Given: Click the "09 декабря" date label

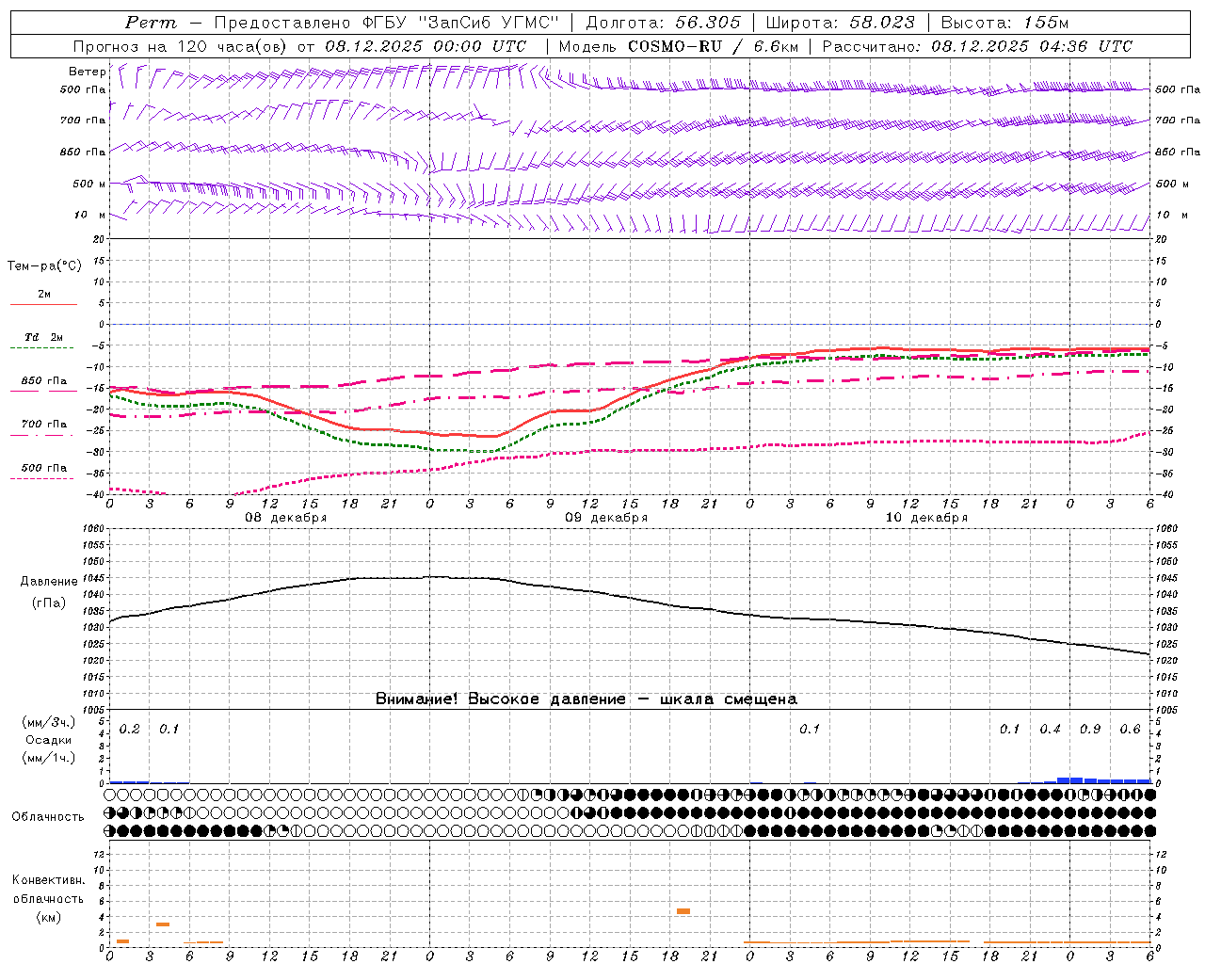Looking at the screenshot, I should coord(606,518).
